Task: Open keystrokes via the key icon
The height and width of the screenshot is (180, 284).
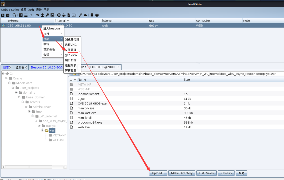Action: [47, 15]
